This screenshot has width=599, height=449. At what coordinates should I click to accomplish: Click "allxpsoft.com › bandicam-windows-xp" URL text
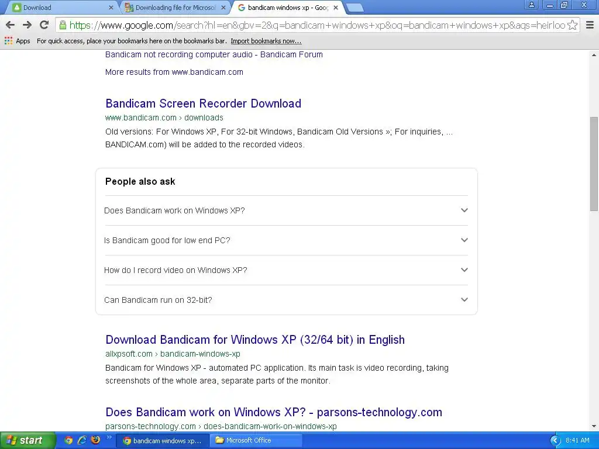(x=173, y=354)
